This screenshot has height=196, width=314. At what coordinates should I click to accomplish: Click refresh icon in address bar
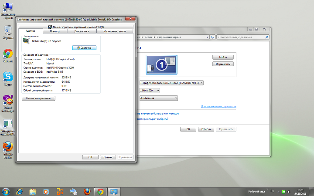tap(212, 37)
